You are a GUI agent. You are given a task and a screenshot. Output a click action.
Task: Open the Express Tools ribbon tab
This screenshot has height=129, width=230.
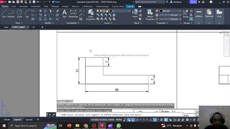pos(118,6)
